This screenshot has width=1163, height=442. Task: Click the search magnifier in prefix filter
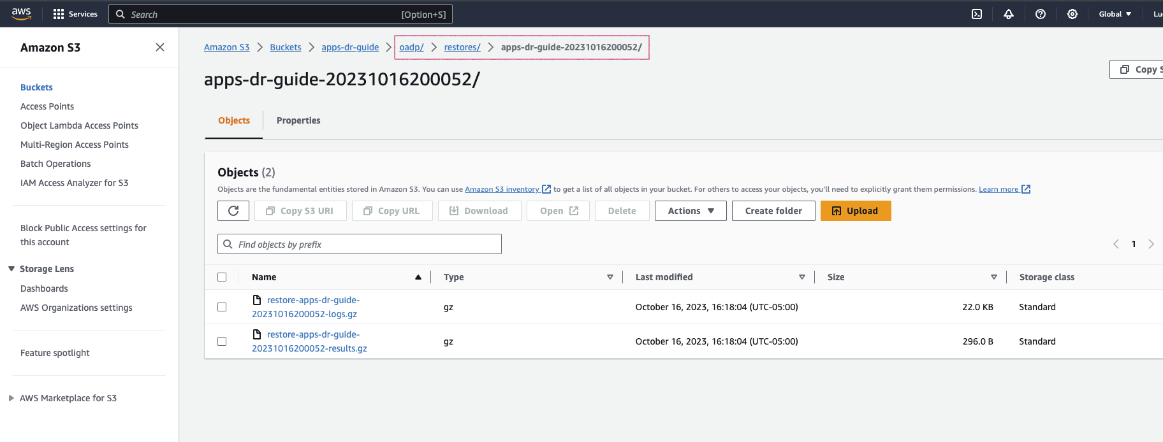[228, 244]
